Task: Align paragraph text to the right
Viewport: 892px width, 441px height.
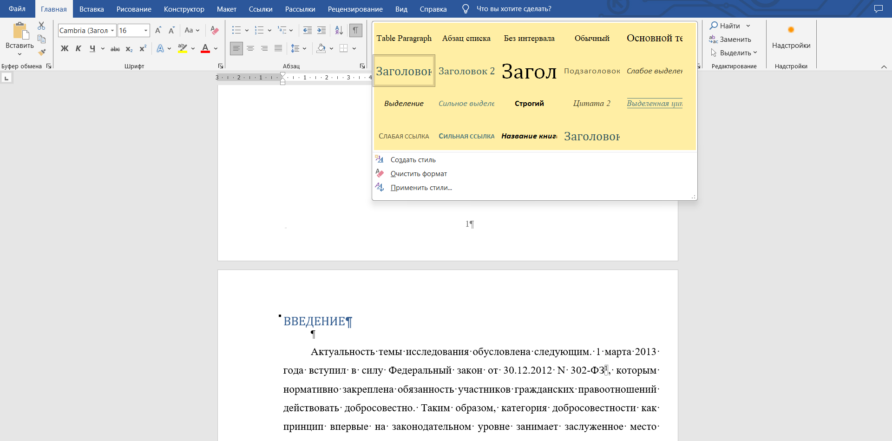Action: coord(264,49)
